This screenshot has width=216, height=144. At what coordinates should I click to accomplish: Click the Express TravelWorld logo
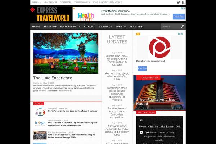click(50, 14)
